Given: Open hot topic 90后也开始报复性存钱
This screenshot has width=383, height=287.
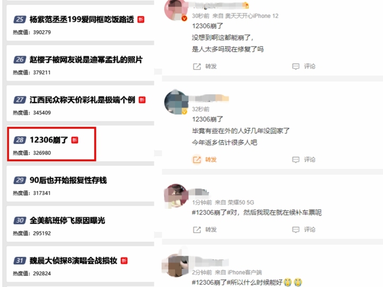Looking at the screenshot, I should (x=68, y=180).
